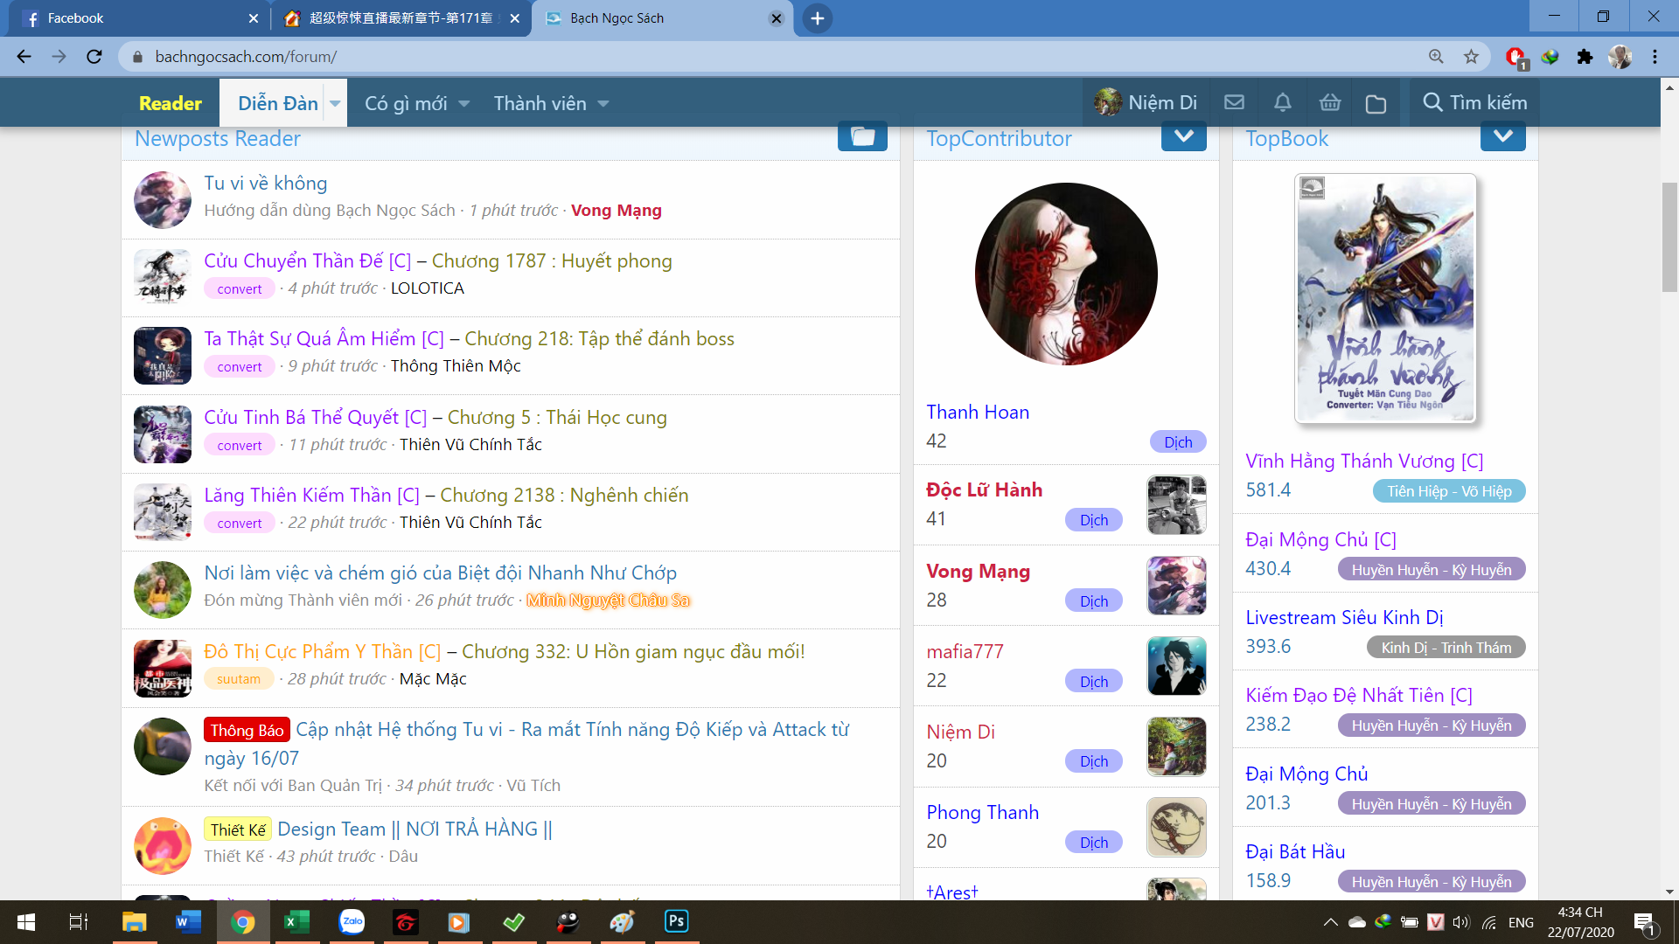Reload the page with refresh icon

click(x=94, y=57)
